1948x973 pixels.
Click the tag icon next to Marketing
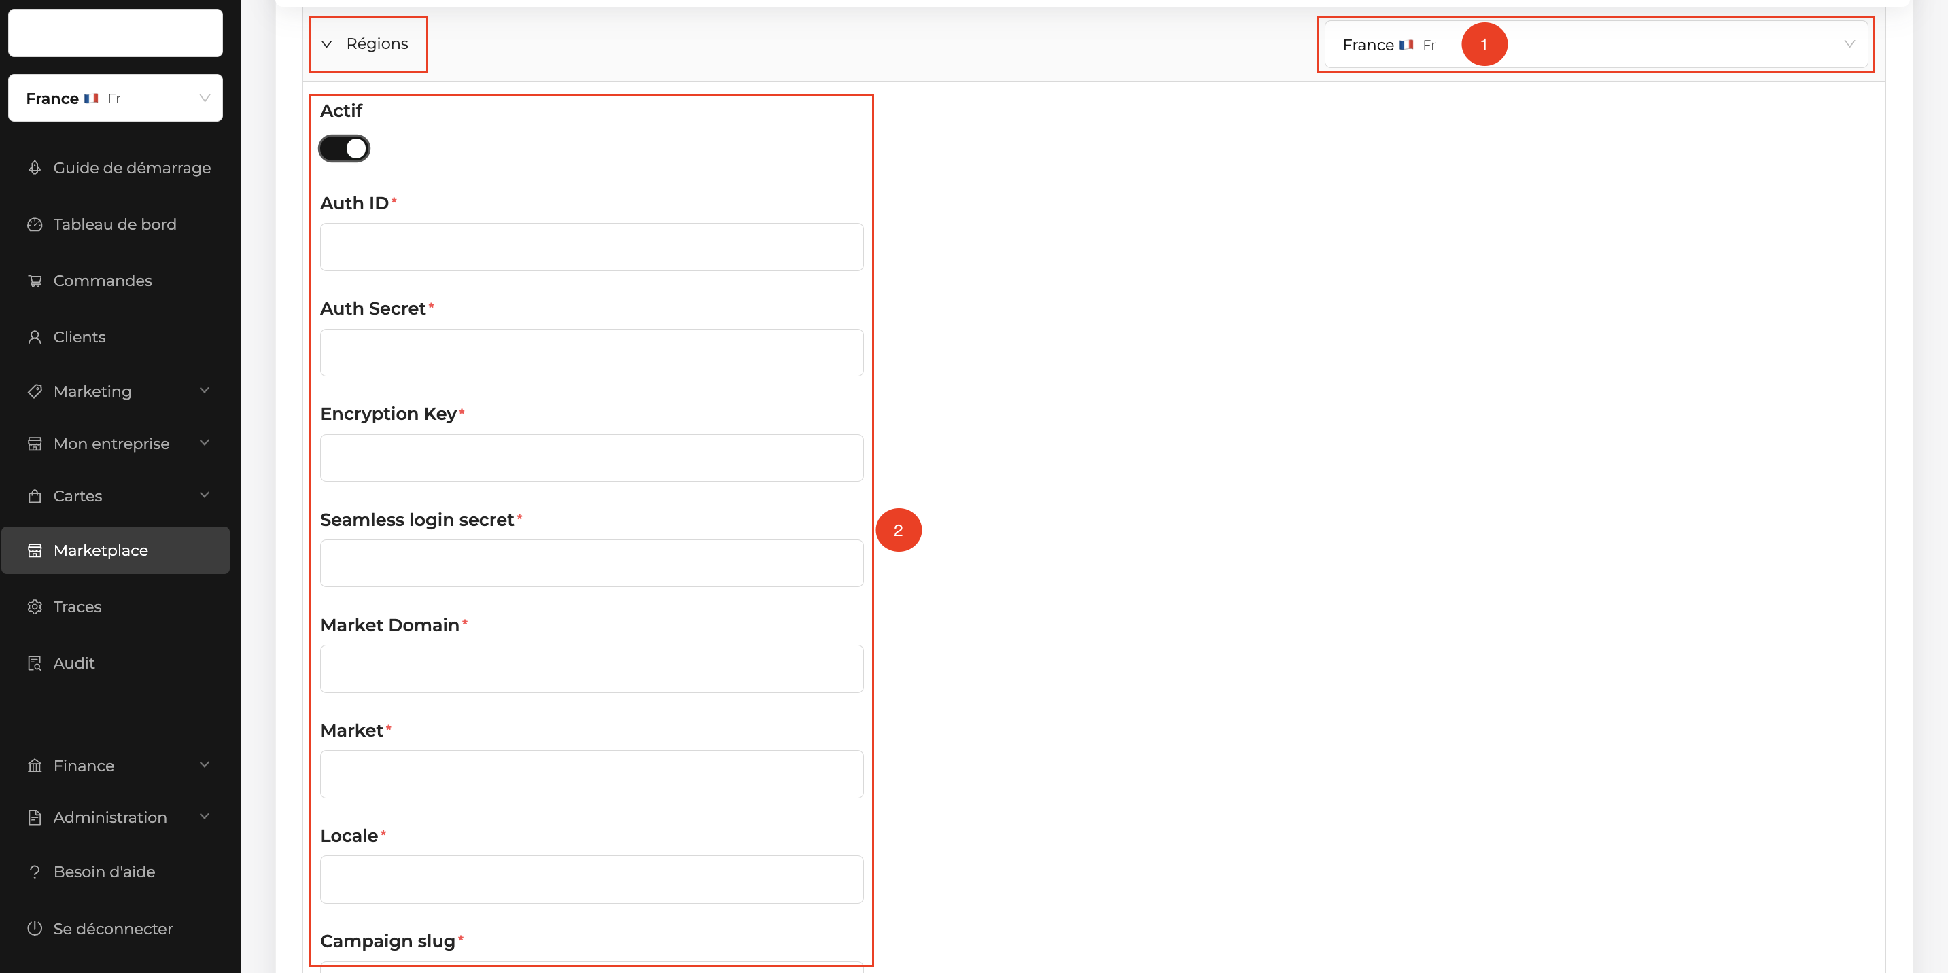(x=35, y=391)
